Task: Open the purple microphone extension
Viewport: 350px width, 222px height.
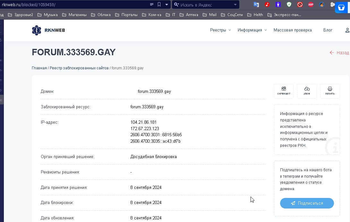Action: [x=278, y=4]
